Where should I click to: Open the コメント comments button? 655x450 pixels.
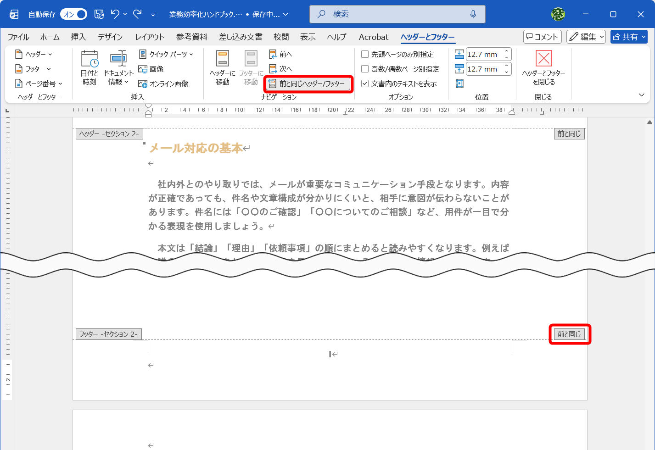543,37
